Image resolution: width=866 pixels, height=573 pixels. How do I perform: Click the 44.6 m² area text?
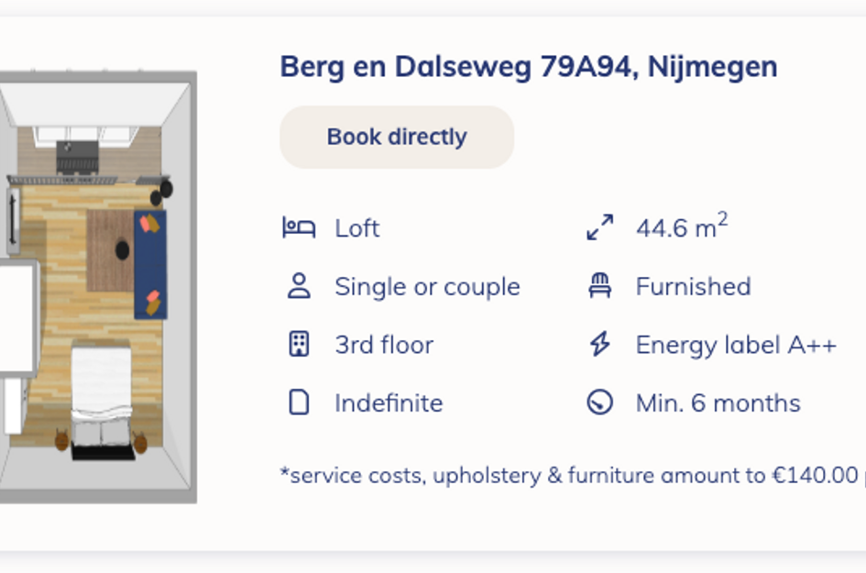point(681,227)
